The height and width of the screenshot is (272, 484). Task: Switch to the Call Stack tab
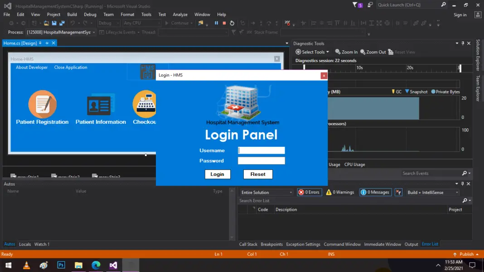tap(248, 244)
